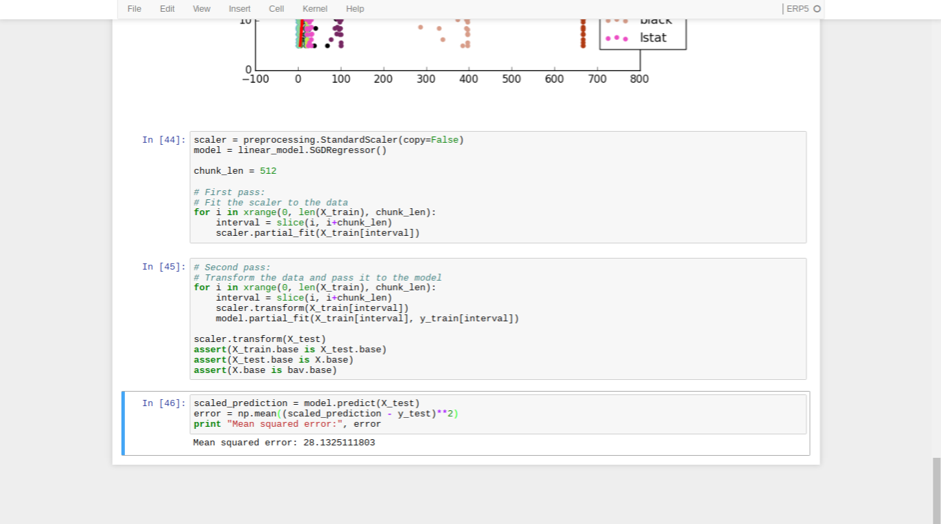Click the ERP5 kernel name label

797,9
